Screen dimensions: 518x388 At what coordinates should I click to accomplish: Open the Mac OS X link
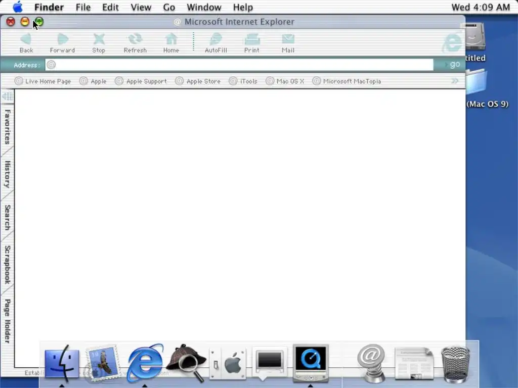285,81
